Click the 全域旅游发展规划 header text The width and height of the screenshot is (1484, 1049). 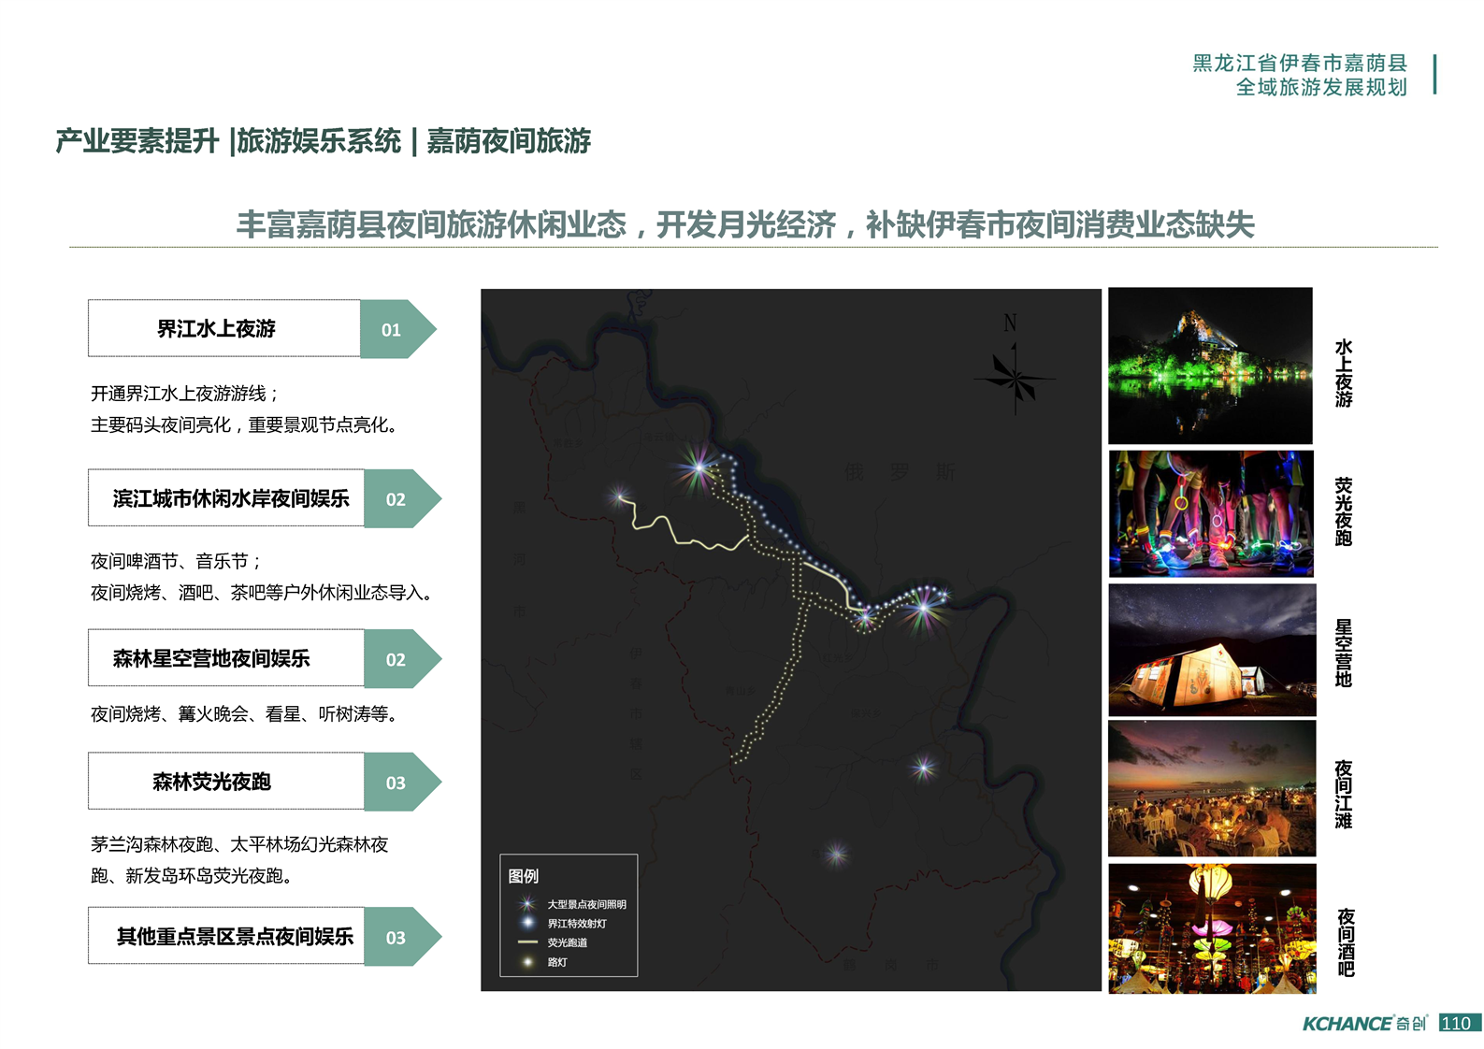(x=1321, y=87)
